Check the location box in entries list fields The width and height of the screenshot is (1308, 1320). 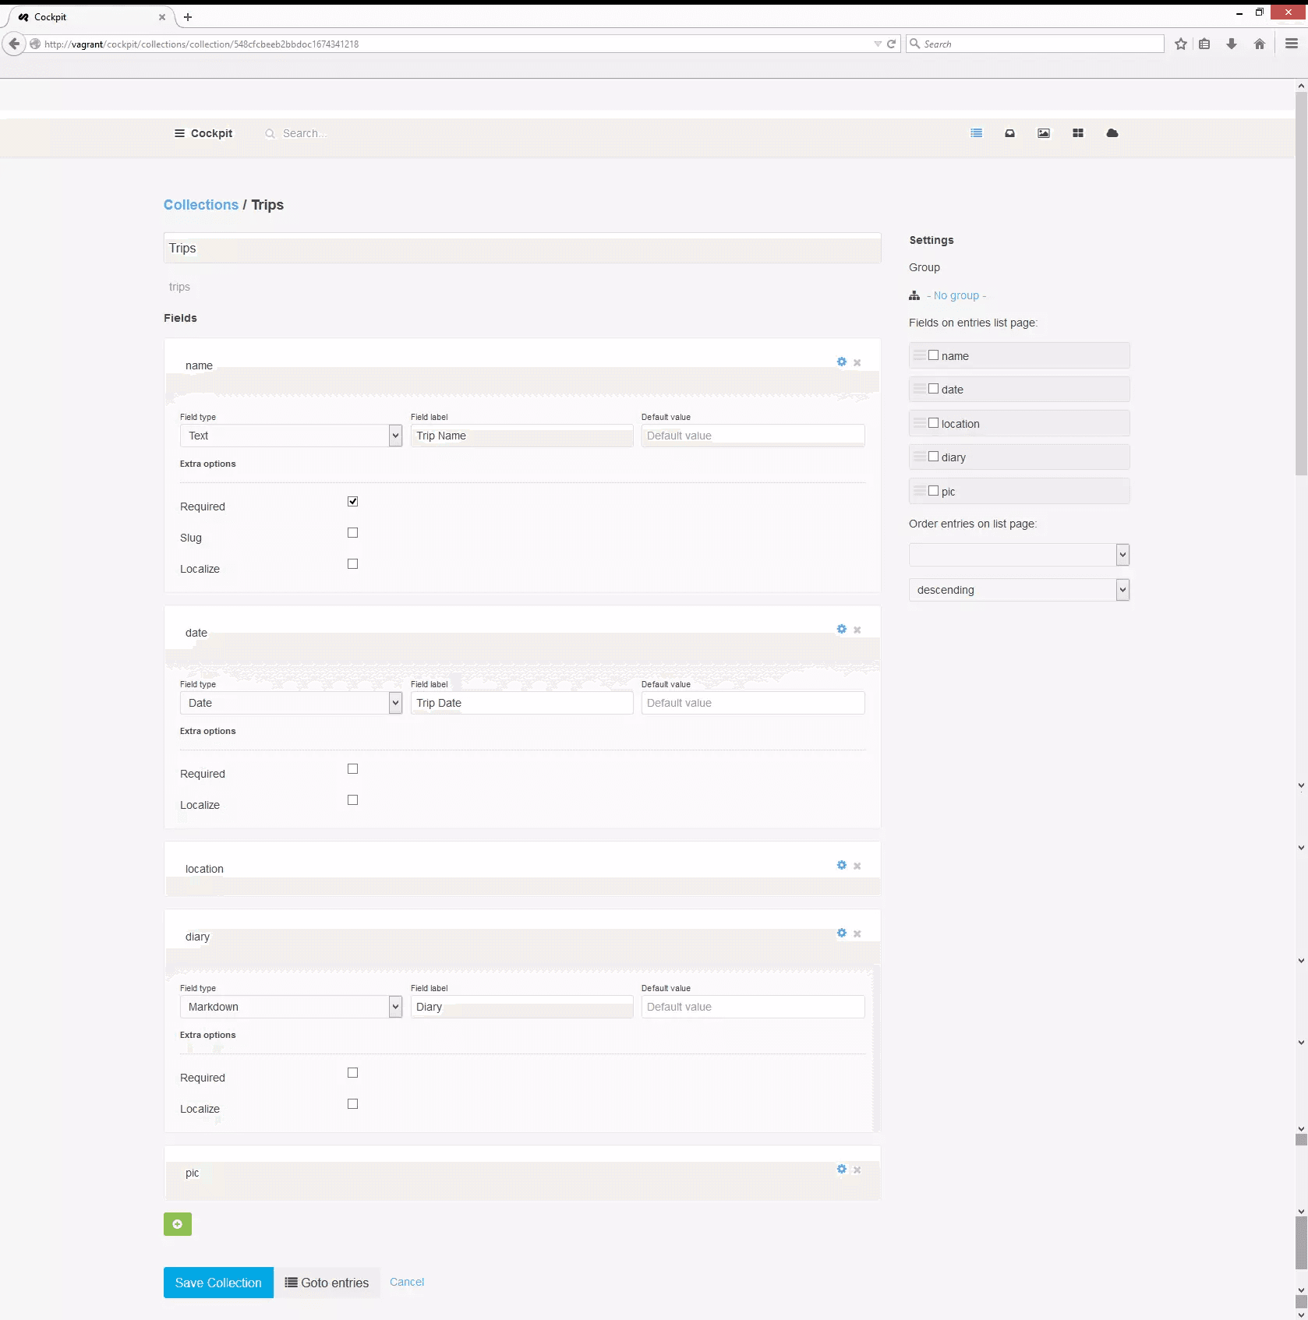[933, 423]
